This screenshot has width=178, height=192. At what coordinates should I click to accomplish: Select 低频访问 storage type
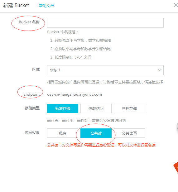click(96, 108)
